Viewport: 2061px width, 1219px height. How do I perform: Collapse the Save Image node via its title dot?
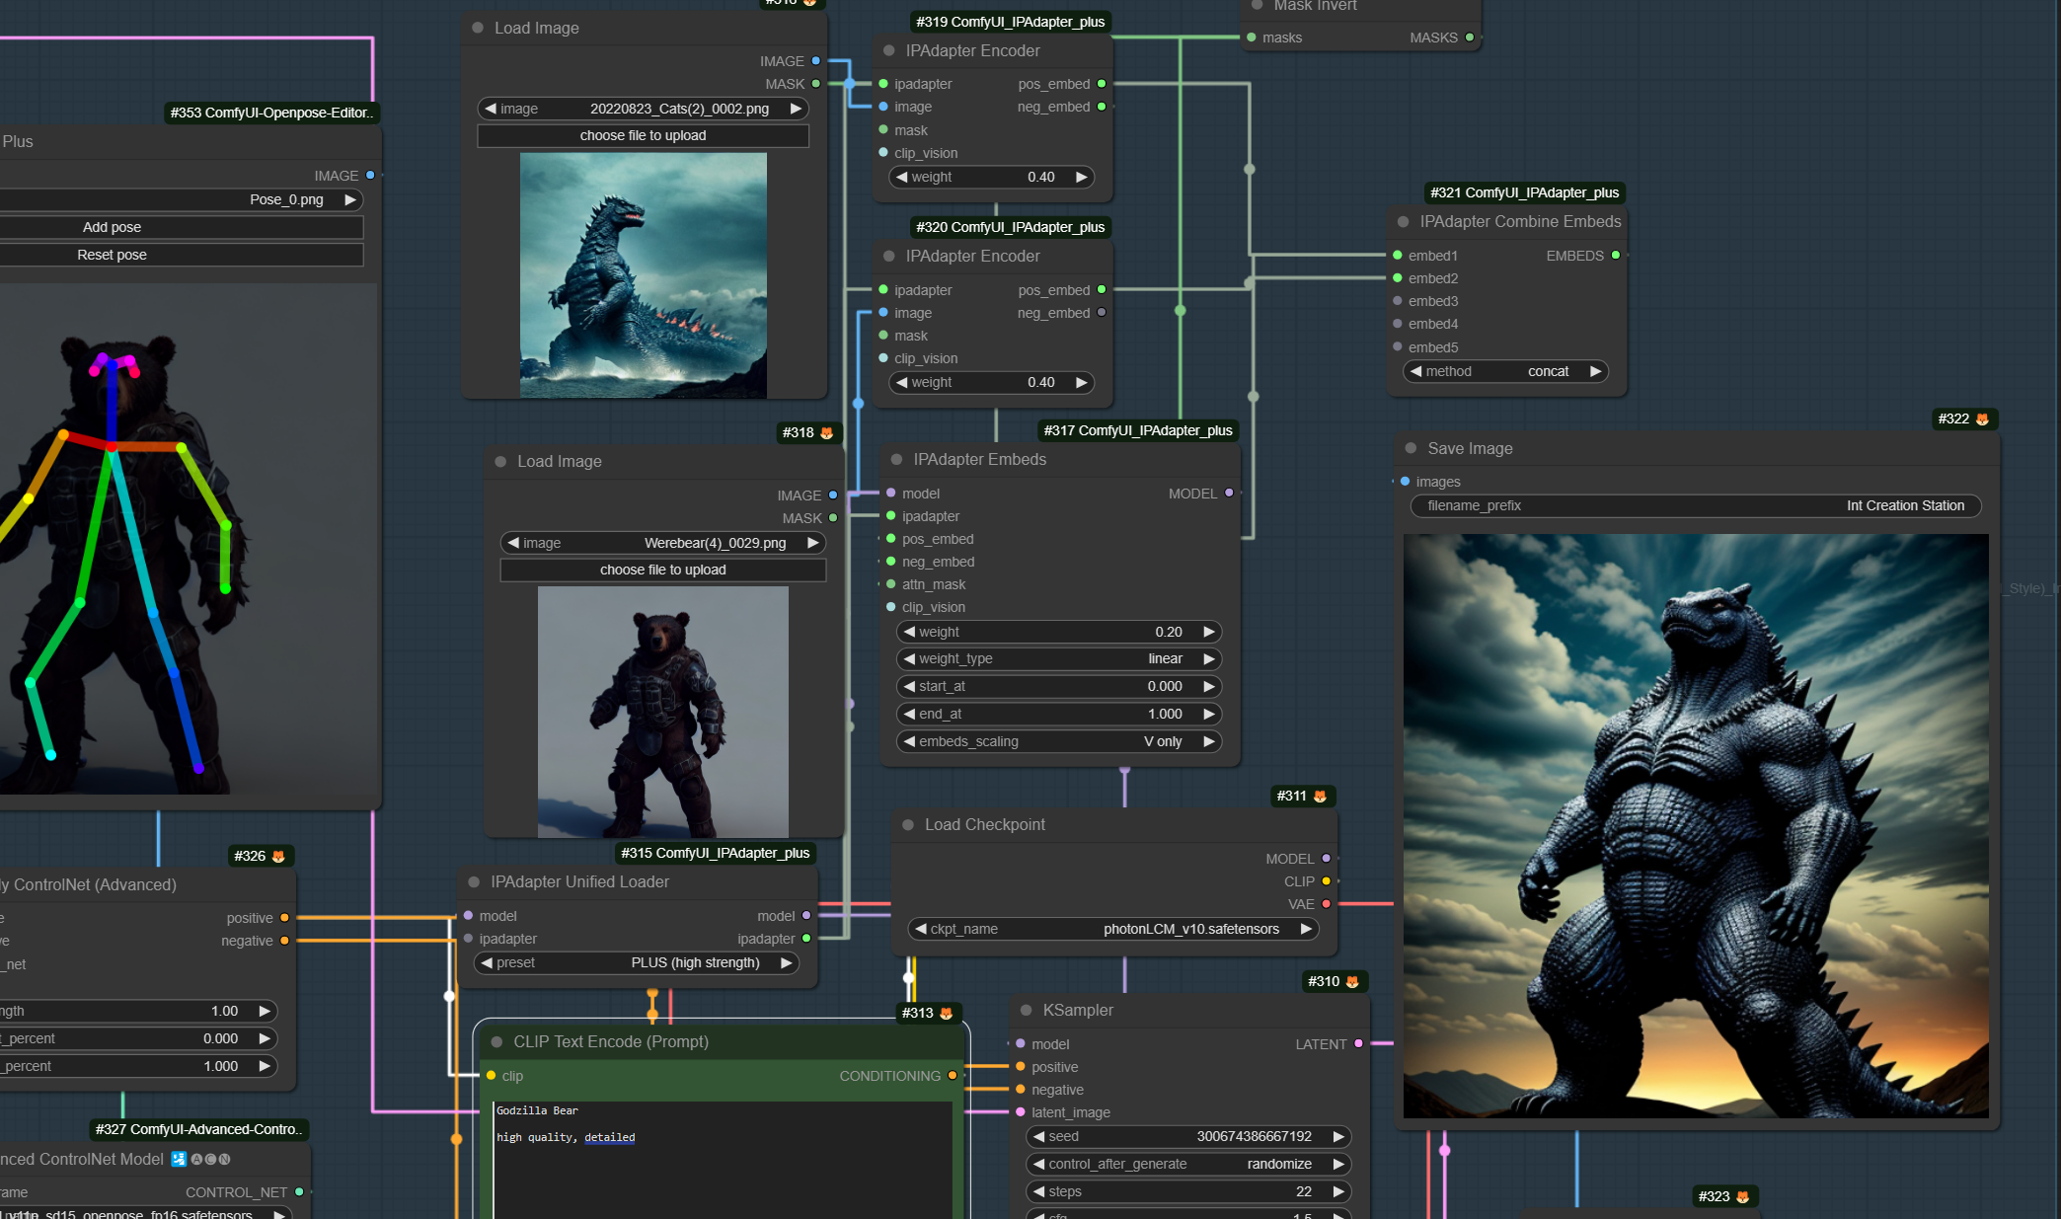(x=1411, y=448)
